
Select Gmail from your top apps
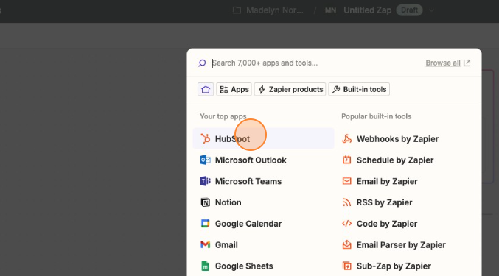coord(263,244)
